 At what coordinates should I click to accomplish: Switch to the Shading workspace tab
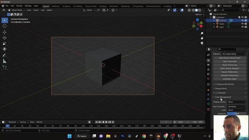103,6
